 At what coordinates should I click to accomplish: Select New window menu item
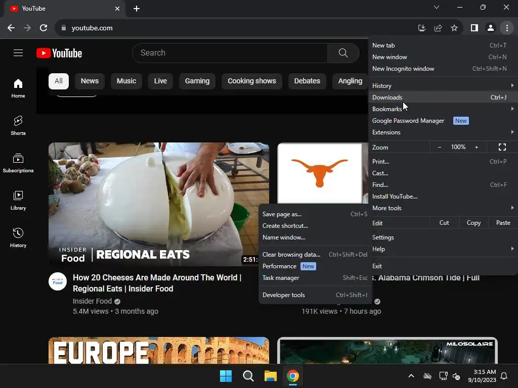click(x=443, y=57)
